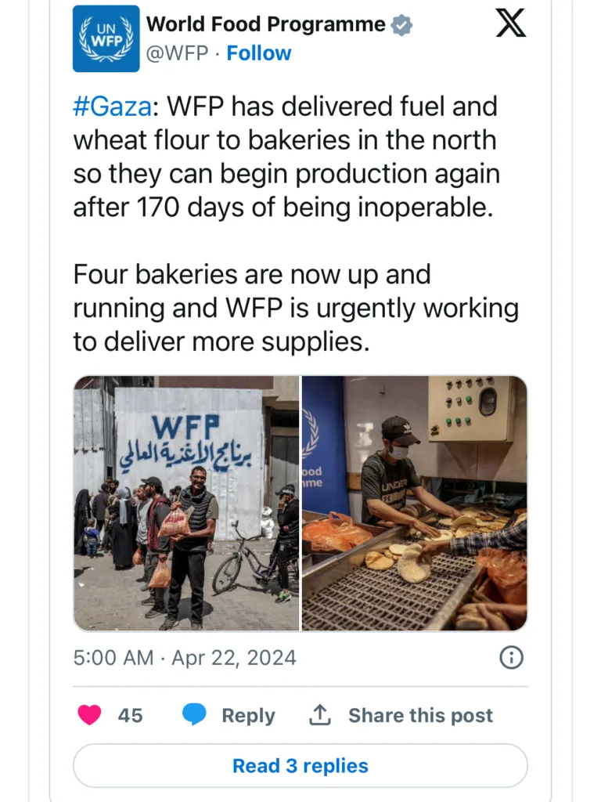Click the like count 45
601x802 pixels.
tap(131, 715)
